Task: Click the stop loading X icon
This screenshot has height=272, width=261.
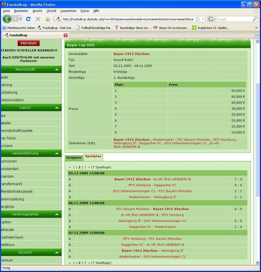Action: point(38,19)
